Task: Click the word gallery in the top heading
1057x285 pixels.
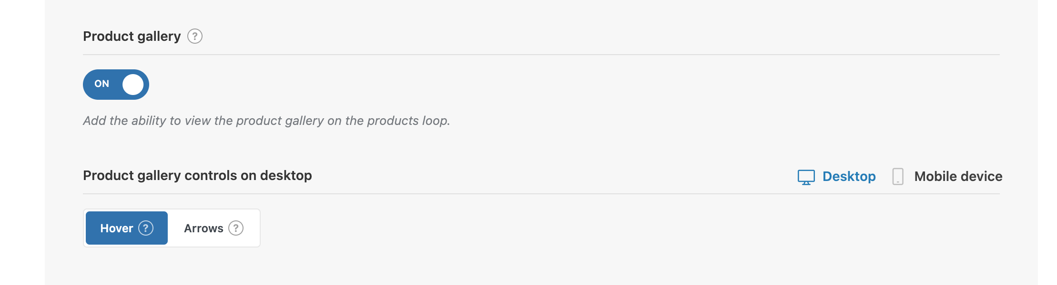Action: [x=159, y=37]
